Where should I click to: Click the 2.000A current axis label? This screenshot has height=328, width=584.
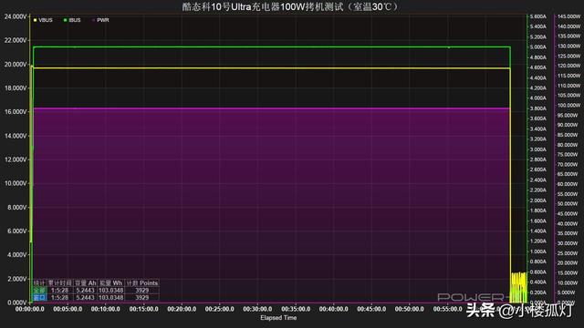click(537, 200)
